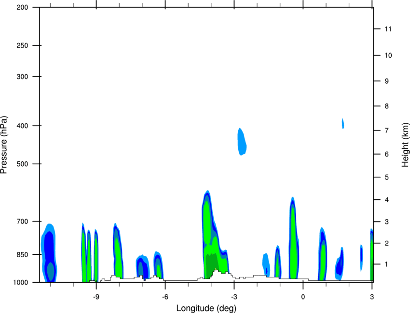Click the 11 km height label
Viewport: 410px width, 313px height.
tap(388, 29)
